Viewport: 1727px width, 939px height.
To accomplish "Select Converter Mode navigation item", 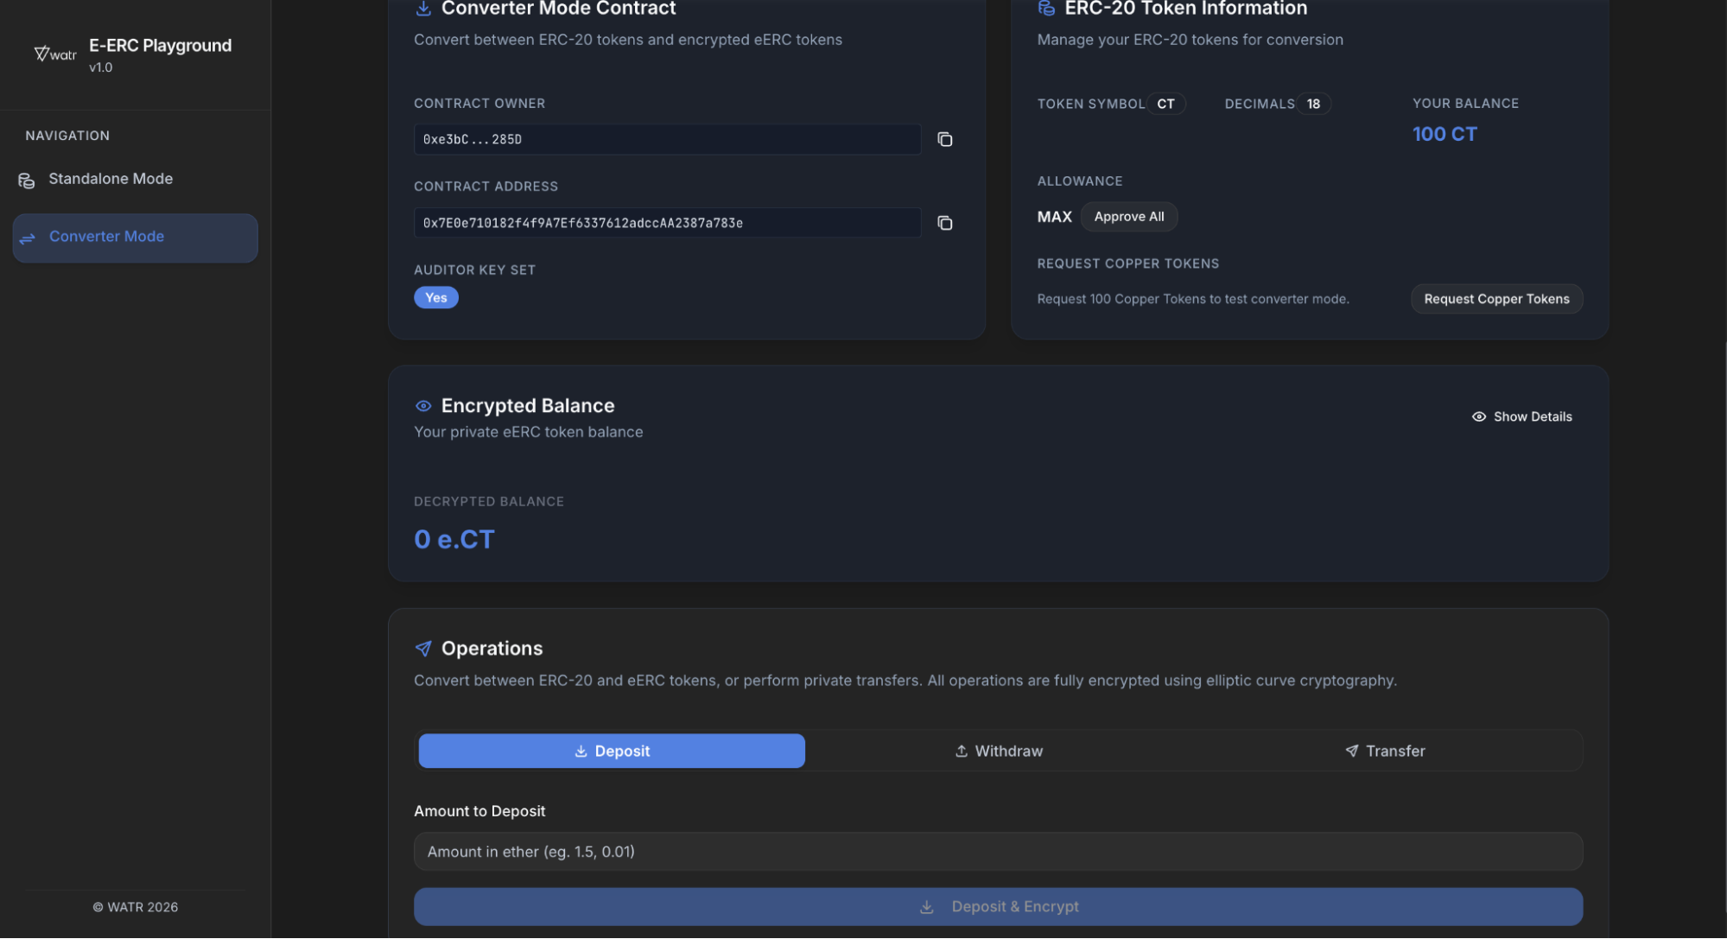I will (x=135, y=238).
